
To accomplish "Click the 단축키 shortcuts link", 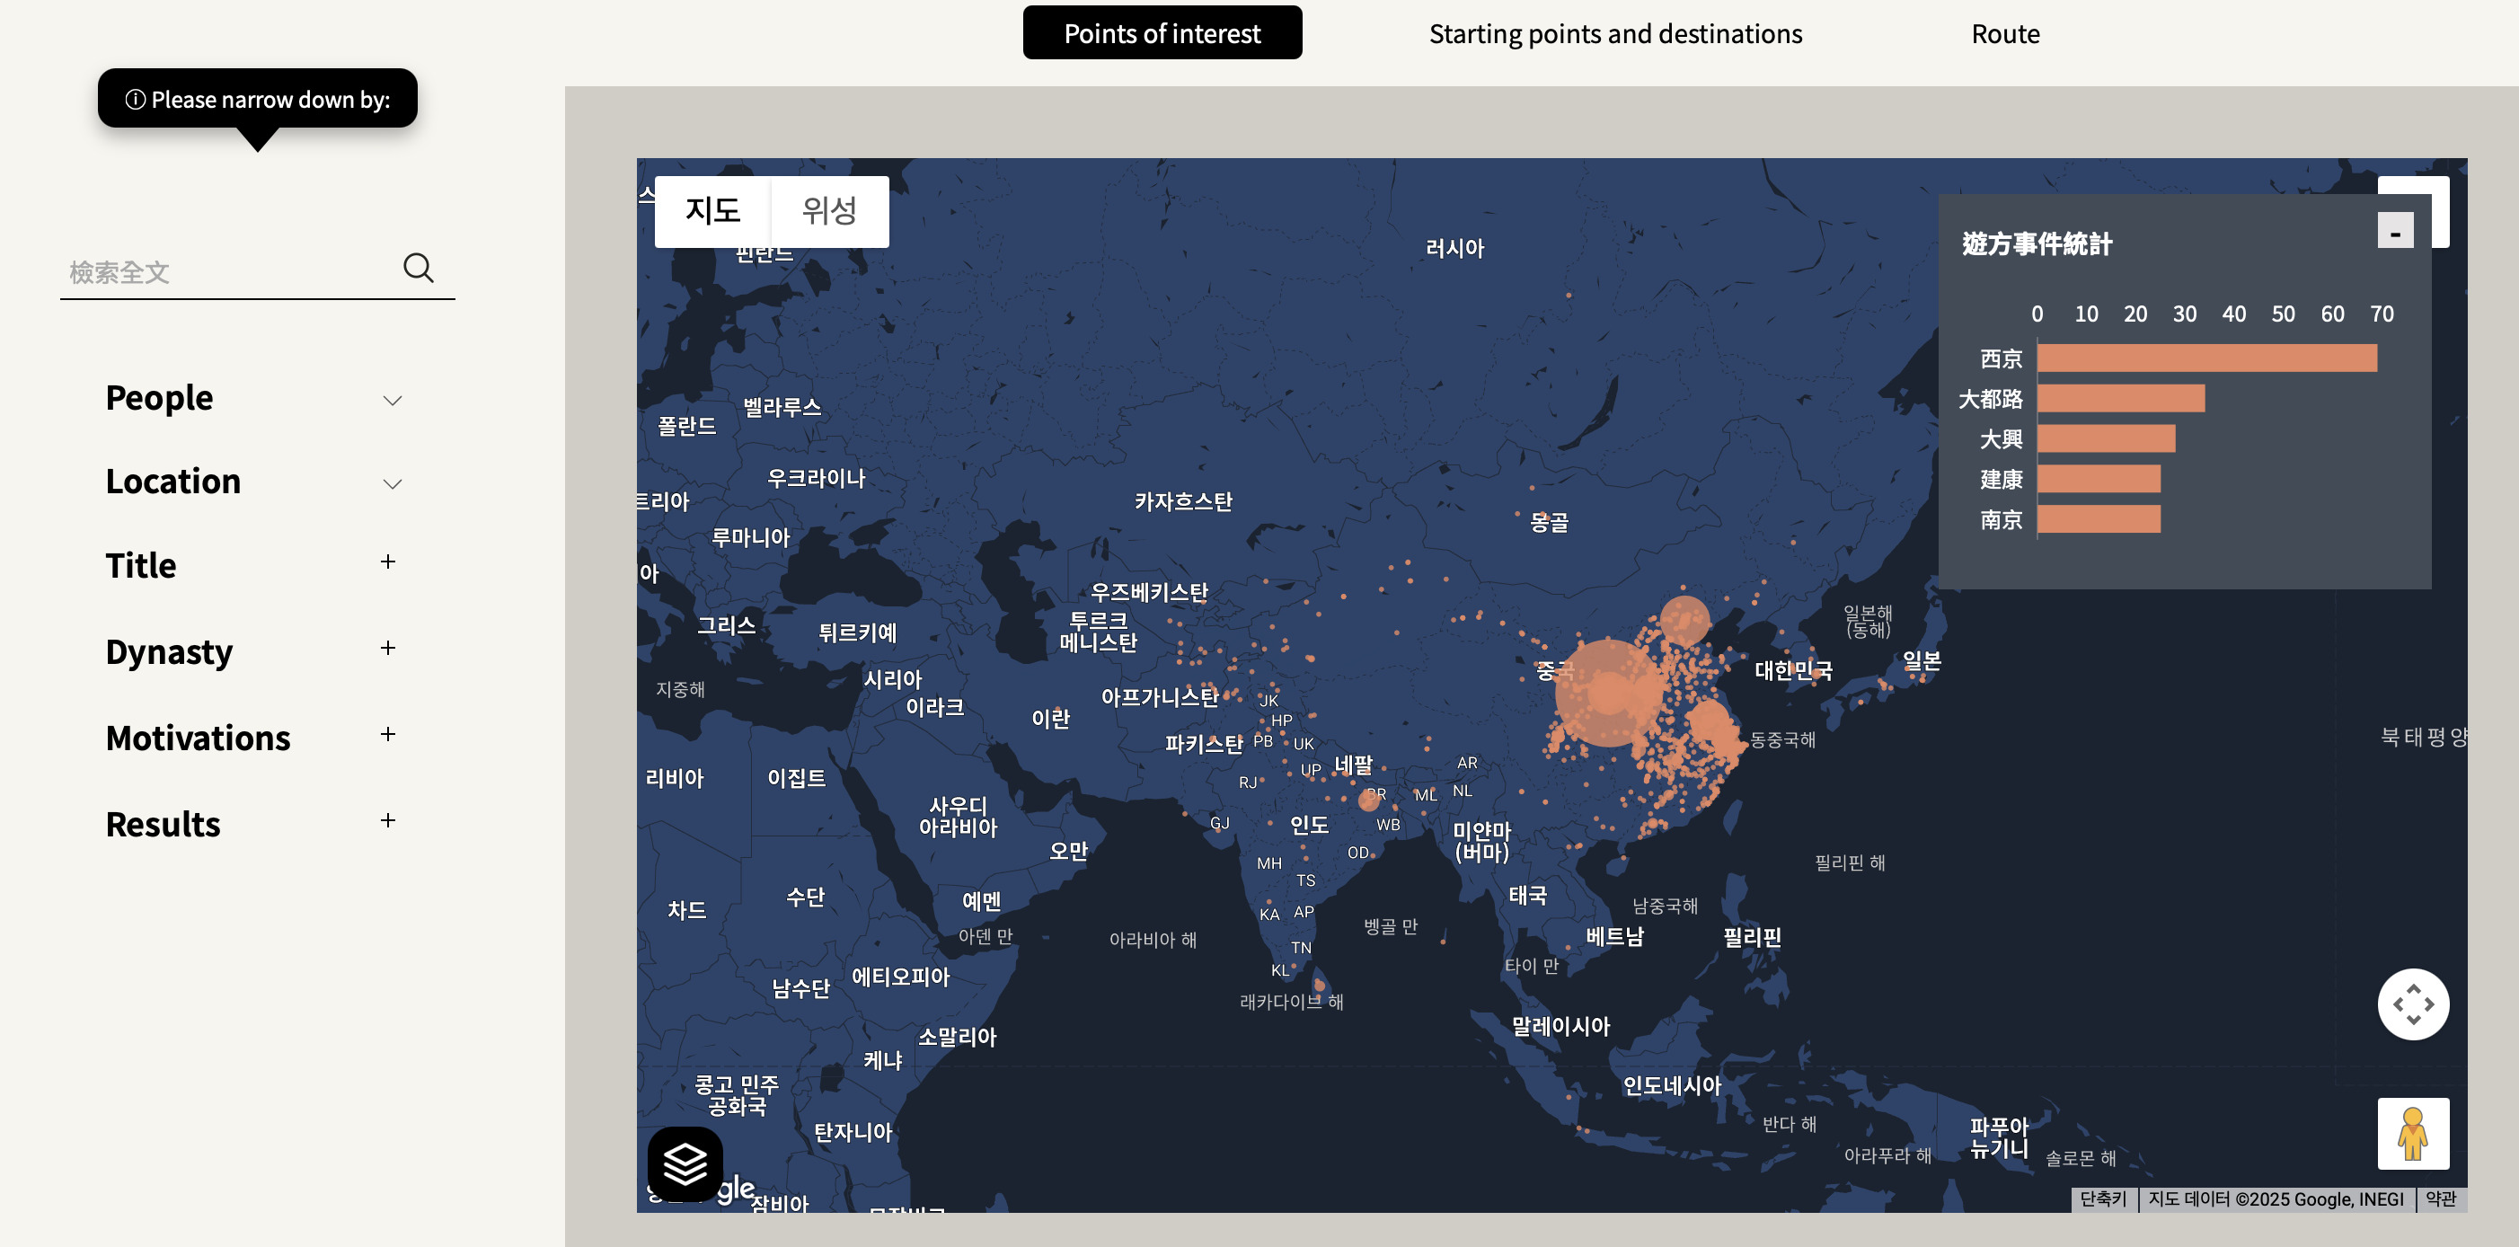I will 2102,1199.
